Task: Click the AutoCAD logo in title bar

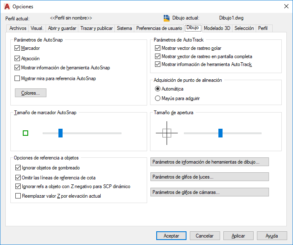Action: coord(7,7)
